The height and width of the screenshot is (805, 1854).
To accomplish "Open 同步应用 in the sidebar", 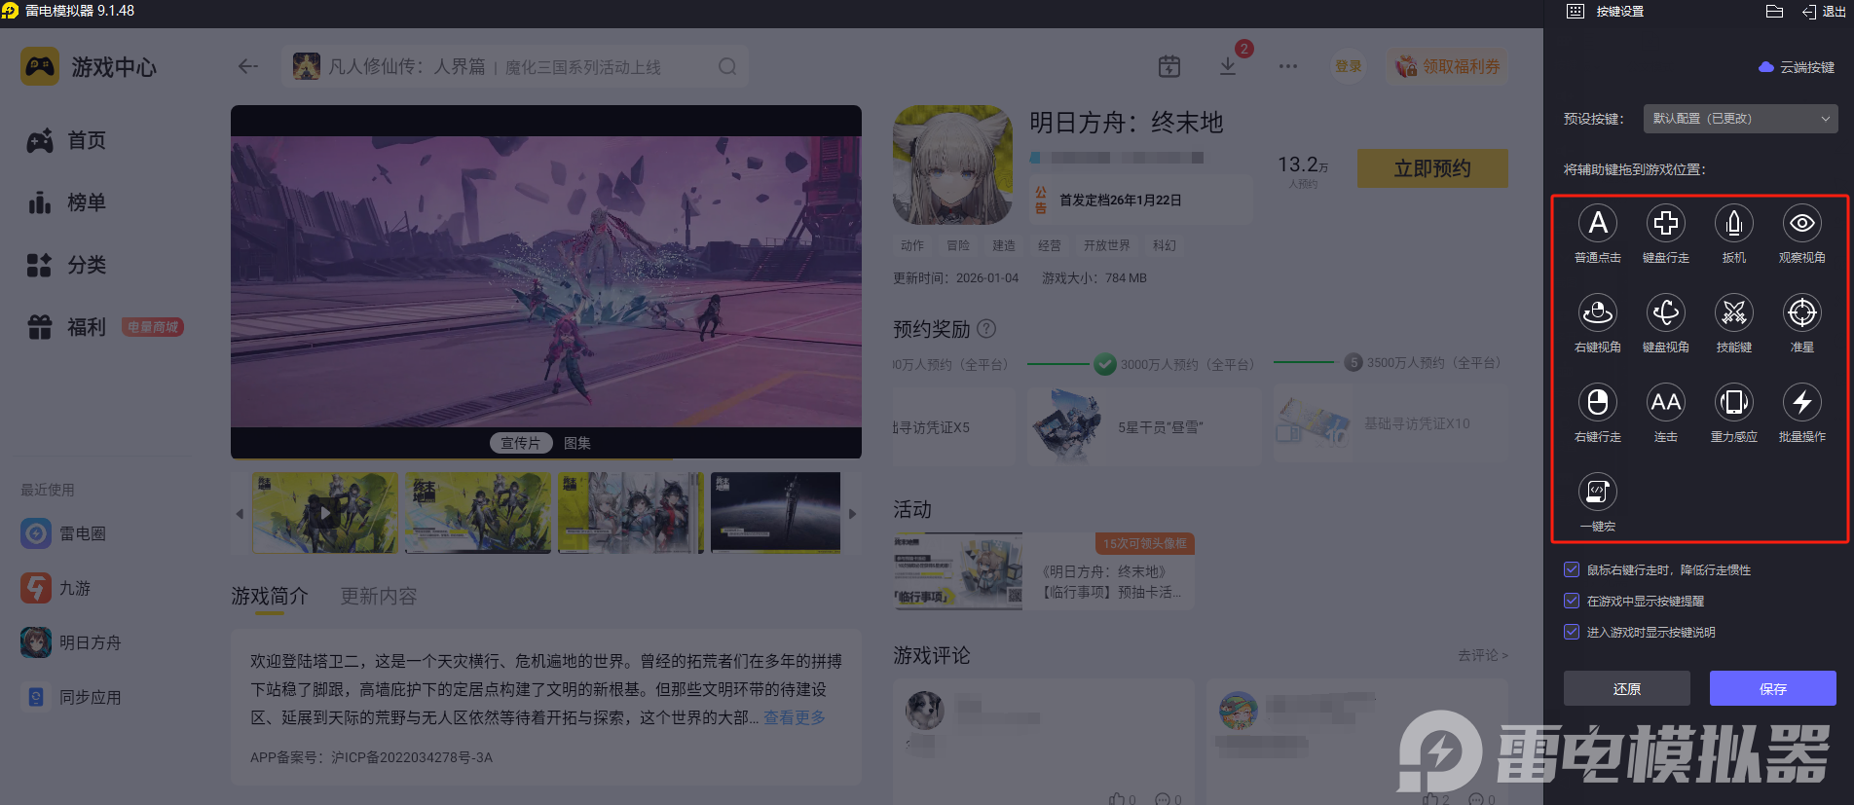I will [71, 697].
